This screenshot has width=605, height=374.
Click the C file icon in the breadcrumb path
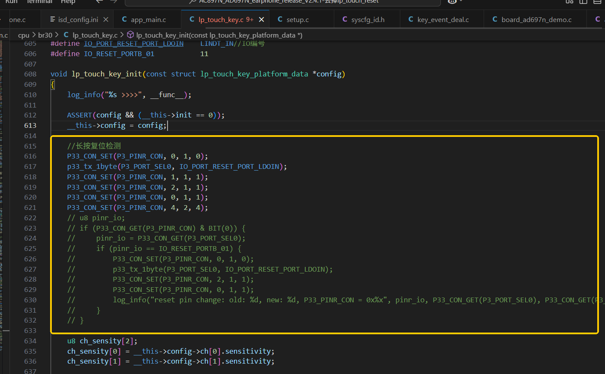coord(66,35)
